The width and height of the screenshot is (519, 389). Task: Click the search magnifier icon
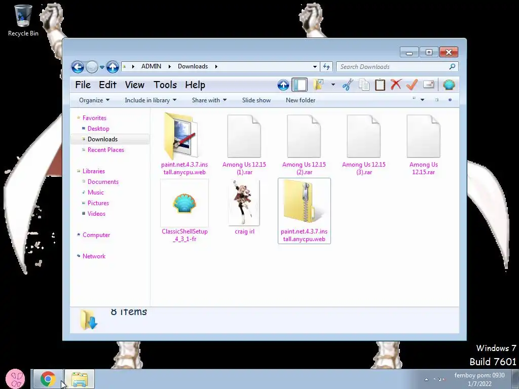pos(452,67)
